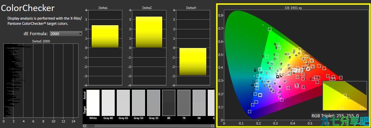Click the swatch scrollbar left arrow

pos(85,126)
